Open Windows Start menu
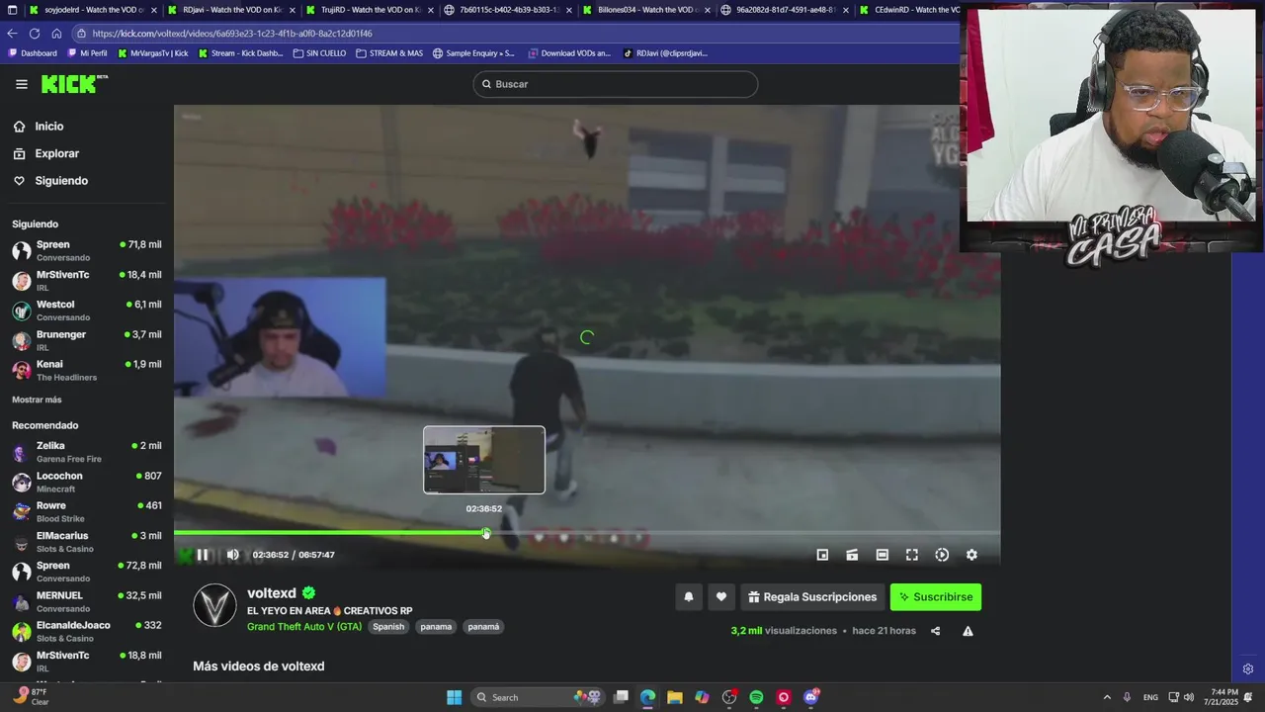 (x=454, y=697)
